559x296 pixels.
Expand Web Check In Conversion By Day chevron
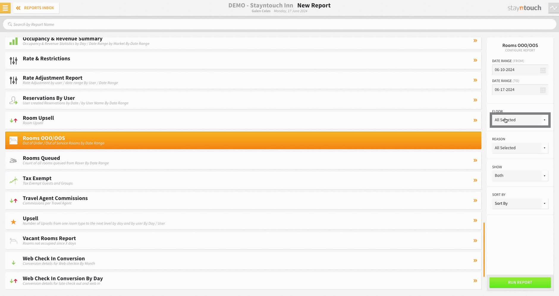click(x=475, y=281)
